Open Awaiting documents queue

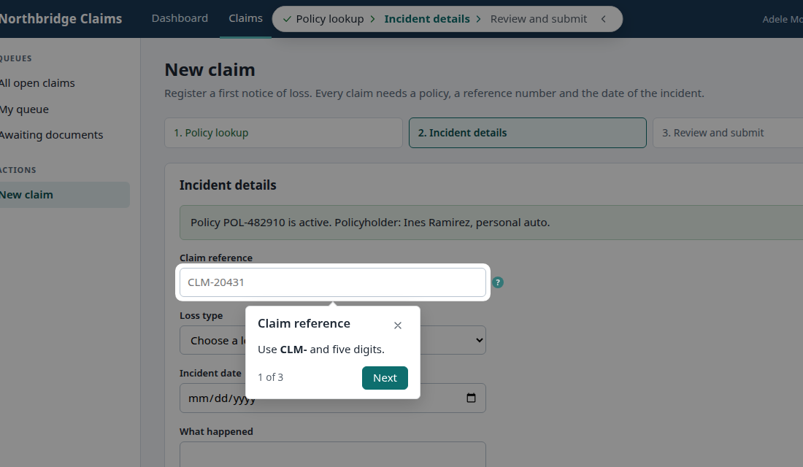pyautogui.click(x=51, y=135)
